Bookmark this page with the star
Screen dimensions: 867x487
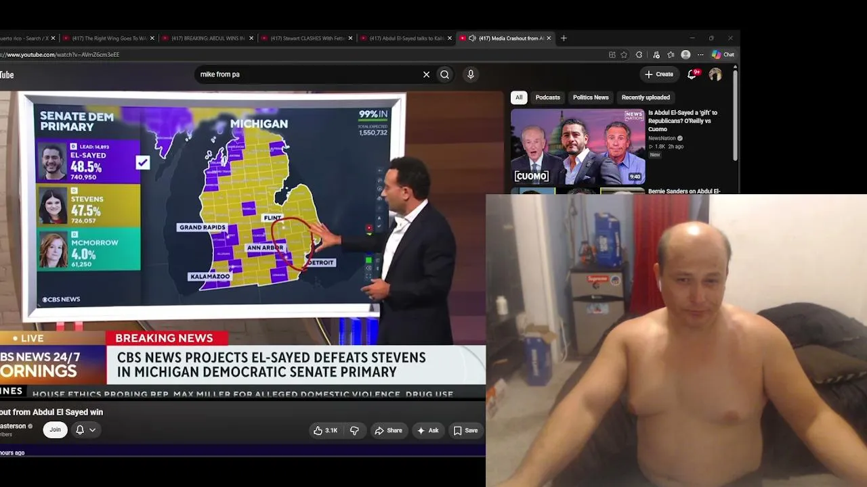(x=624, y=55)
